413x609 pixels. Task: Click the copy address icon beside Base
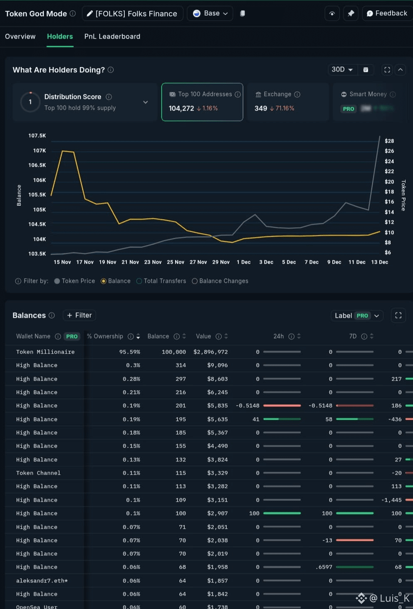[242, 13]
